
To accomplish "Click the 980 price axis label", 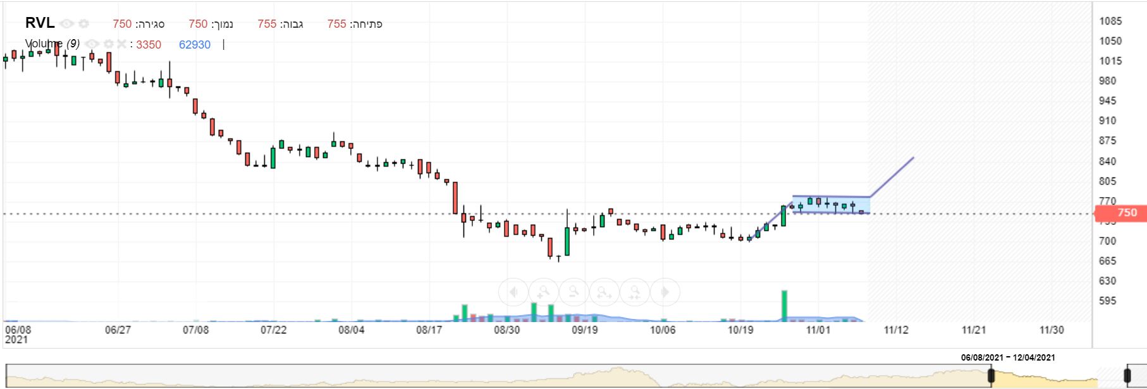I will [x=1107, y=81].
